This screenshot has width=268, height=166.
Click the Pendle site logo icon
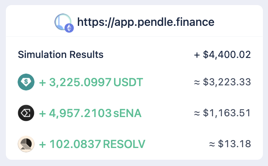pos(63,21)
